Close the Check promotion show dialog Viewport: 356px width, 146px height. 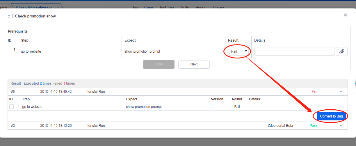pyautogui.click(x=345, y=15)
